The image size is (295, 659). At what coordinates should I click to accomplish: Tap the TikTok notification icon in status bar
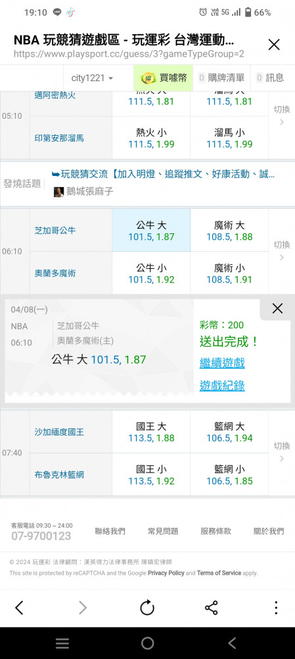click(70, 13)
